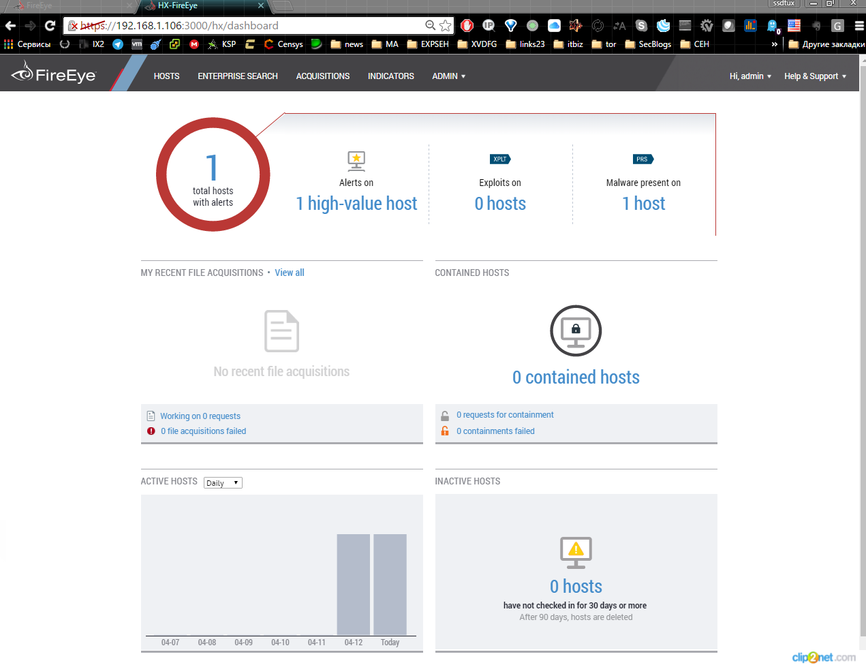Open the Hi, admin user menu
866x665 pixels.
tap(749, 76)
